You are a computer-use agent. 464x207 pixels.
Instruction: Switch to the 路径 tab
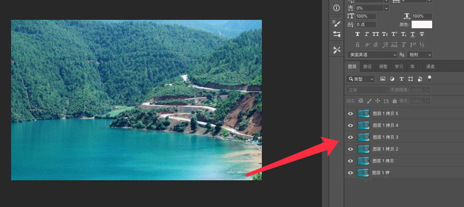[368, 66]
